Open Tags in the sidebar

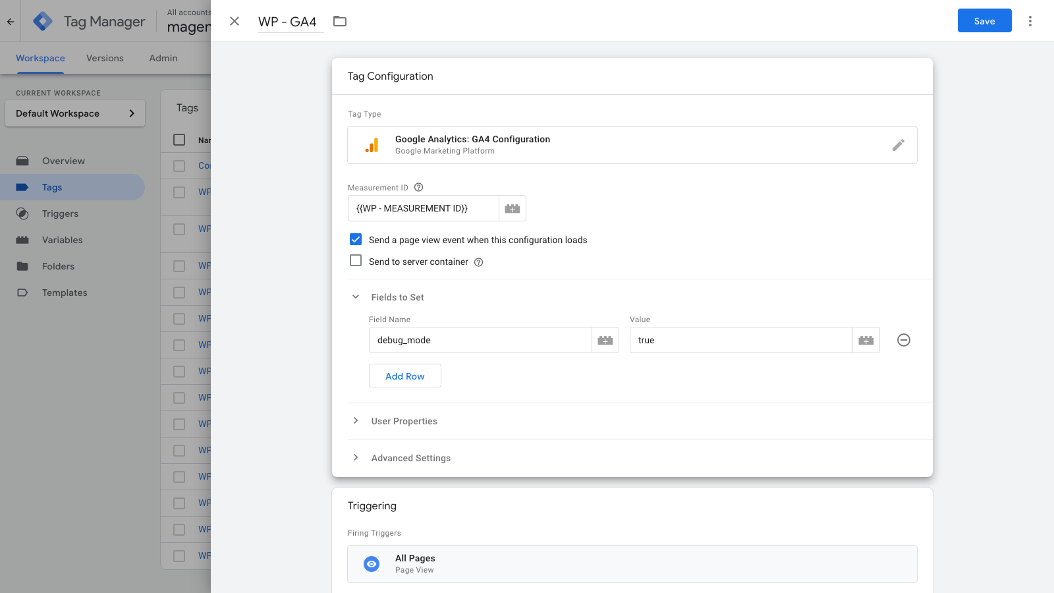(x=72, y=187)
